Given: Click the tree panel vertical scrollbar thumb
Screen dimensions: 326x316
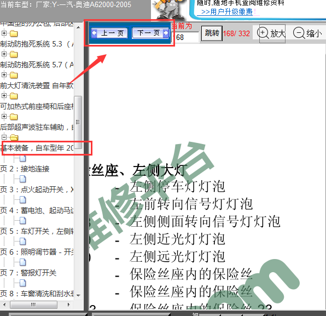Looking at the screenshot, I should pos(78,122).
